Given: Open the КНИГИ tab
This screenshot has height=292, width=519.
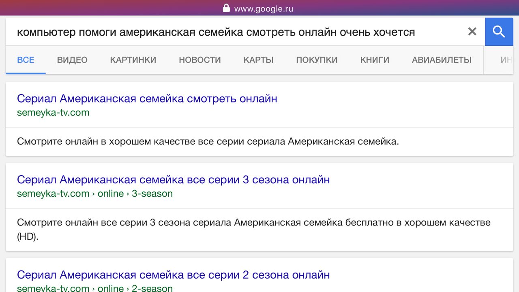Looking at the screenshot, I should 375,60.
